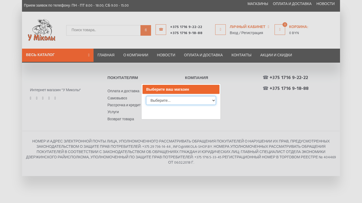Screen dimensions: 362x203
Task: Click the КОМПАНИЯ footer heading
Action: 197,78
